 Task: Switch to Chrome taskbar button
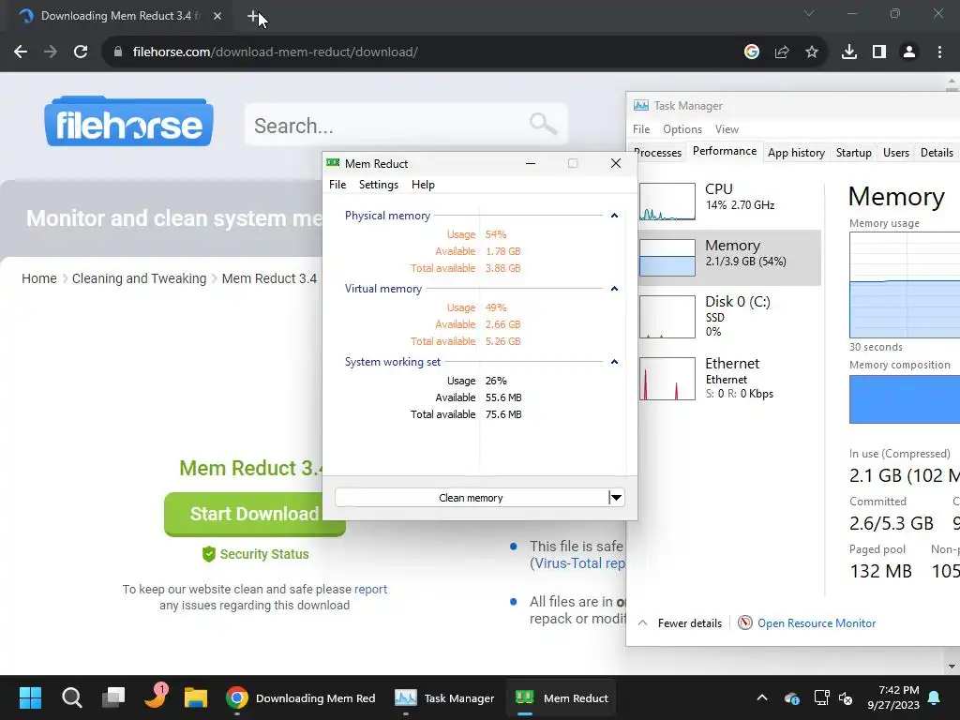click(x=300, y=697)
